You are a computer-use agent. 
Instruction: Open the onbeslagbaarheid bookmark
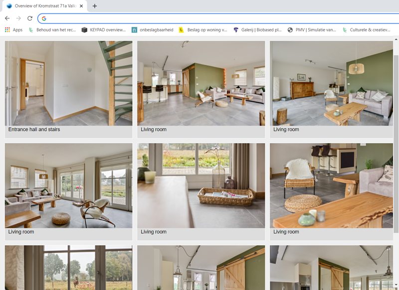[x=153, y=30]
